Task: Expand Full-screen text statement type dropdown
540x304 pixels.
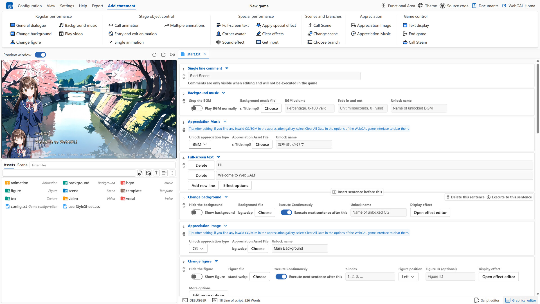Action: (x=218, y=157)
